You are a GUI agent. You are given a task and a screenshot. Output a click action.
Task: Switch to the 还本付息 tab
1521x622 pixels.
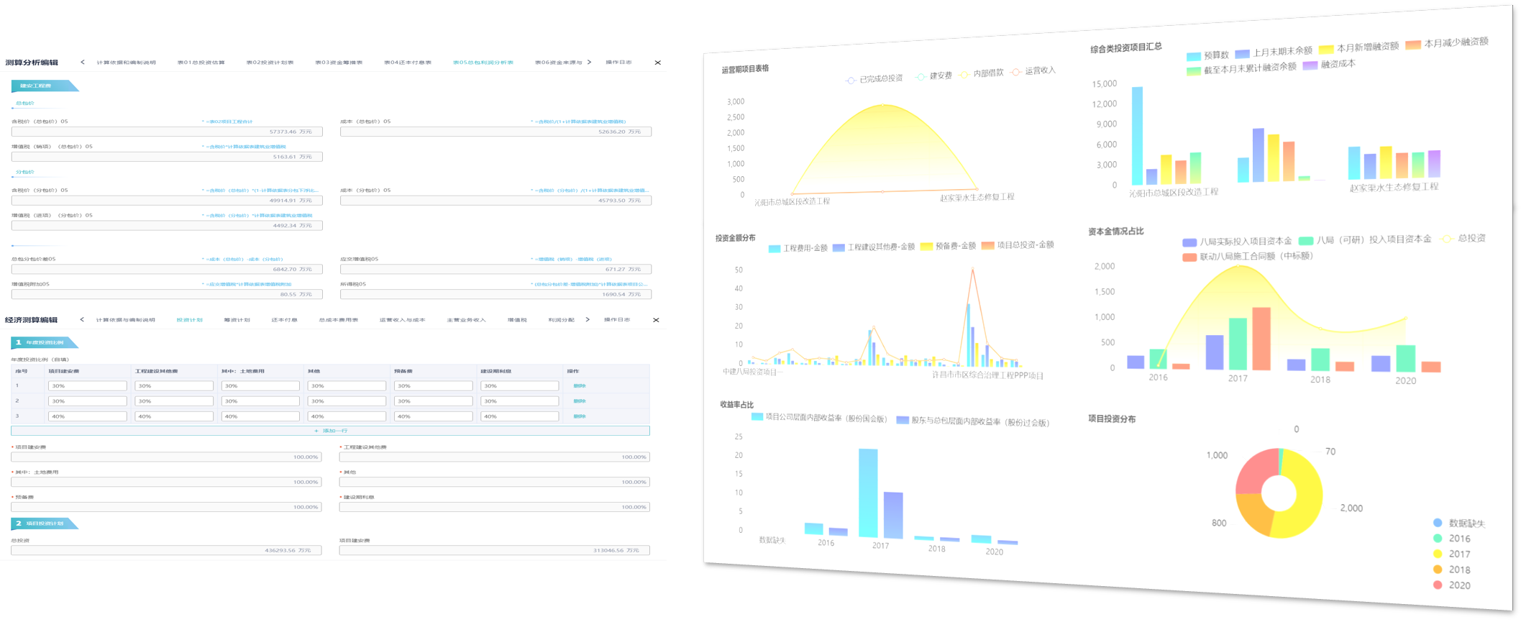point(284,320)
